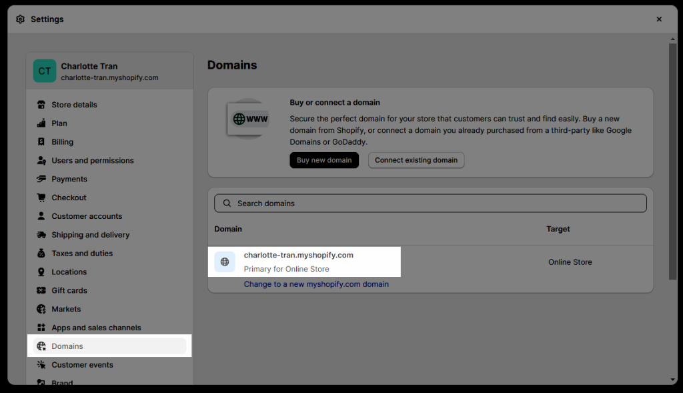The image size is (683, 393).
Task: Click the Domains globe icon in sidebar
Action: tap(41, 346)
